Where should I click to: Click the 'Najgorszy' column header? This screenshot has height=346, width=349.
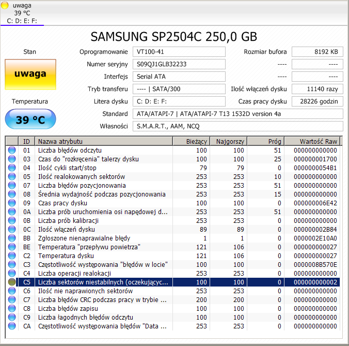point(229,141)
